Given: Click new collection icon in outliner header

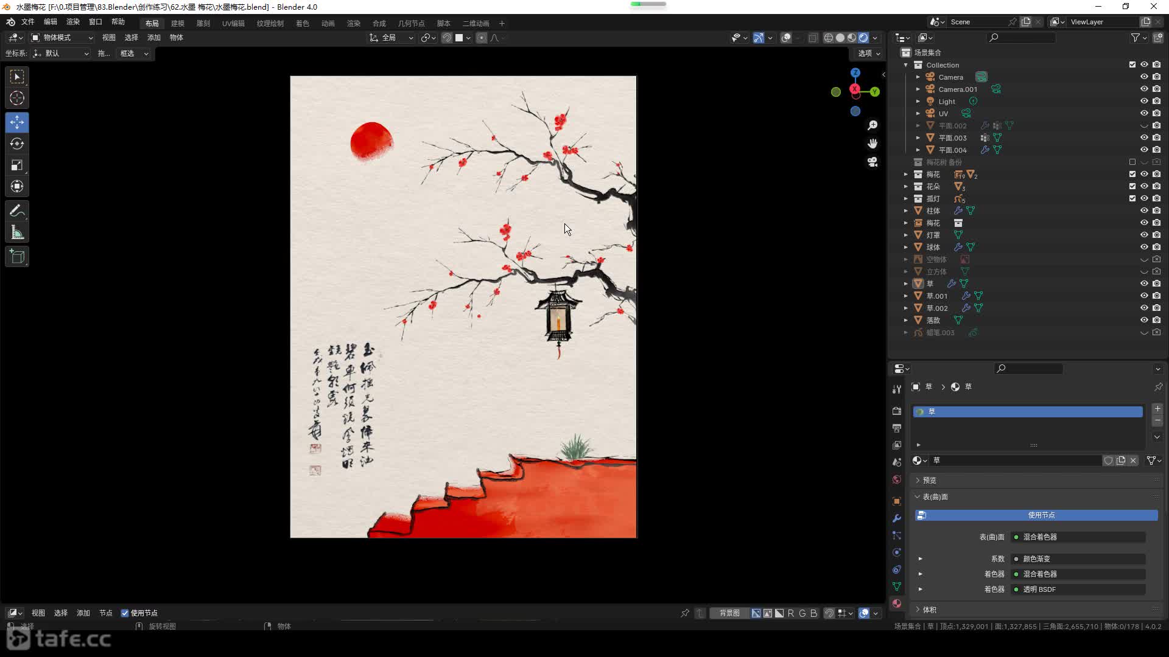Looking at the screenshot, I should coord(1157,38).
